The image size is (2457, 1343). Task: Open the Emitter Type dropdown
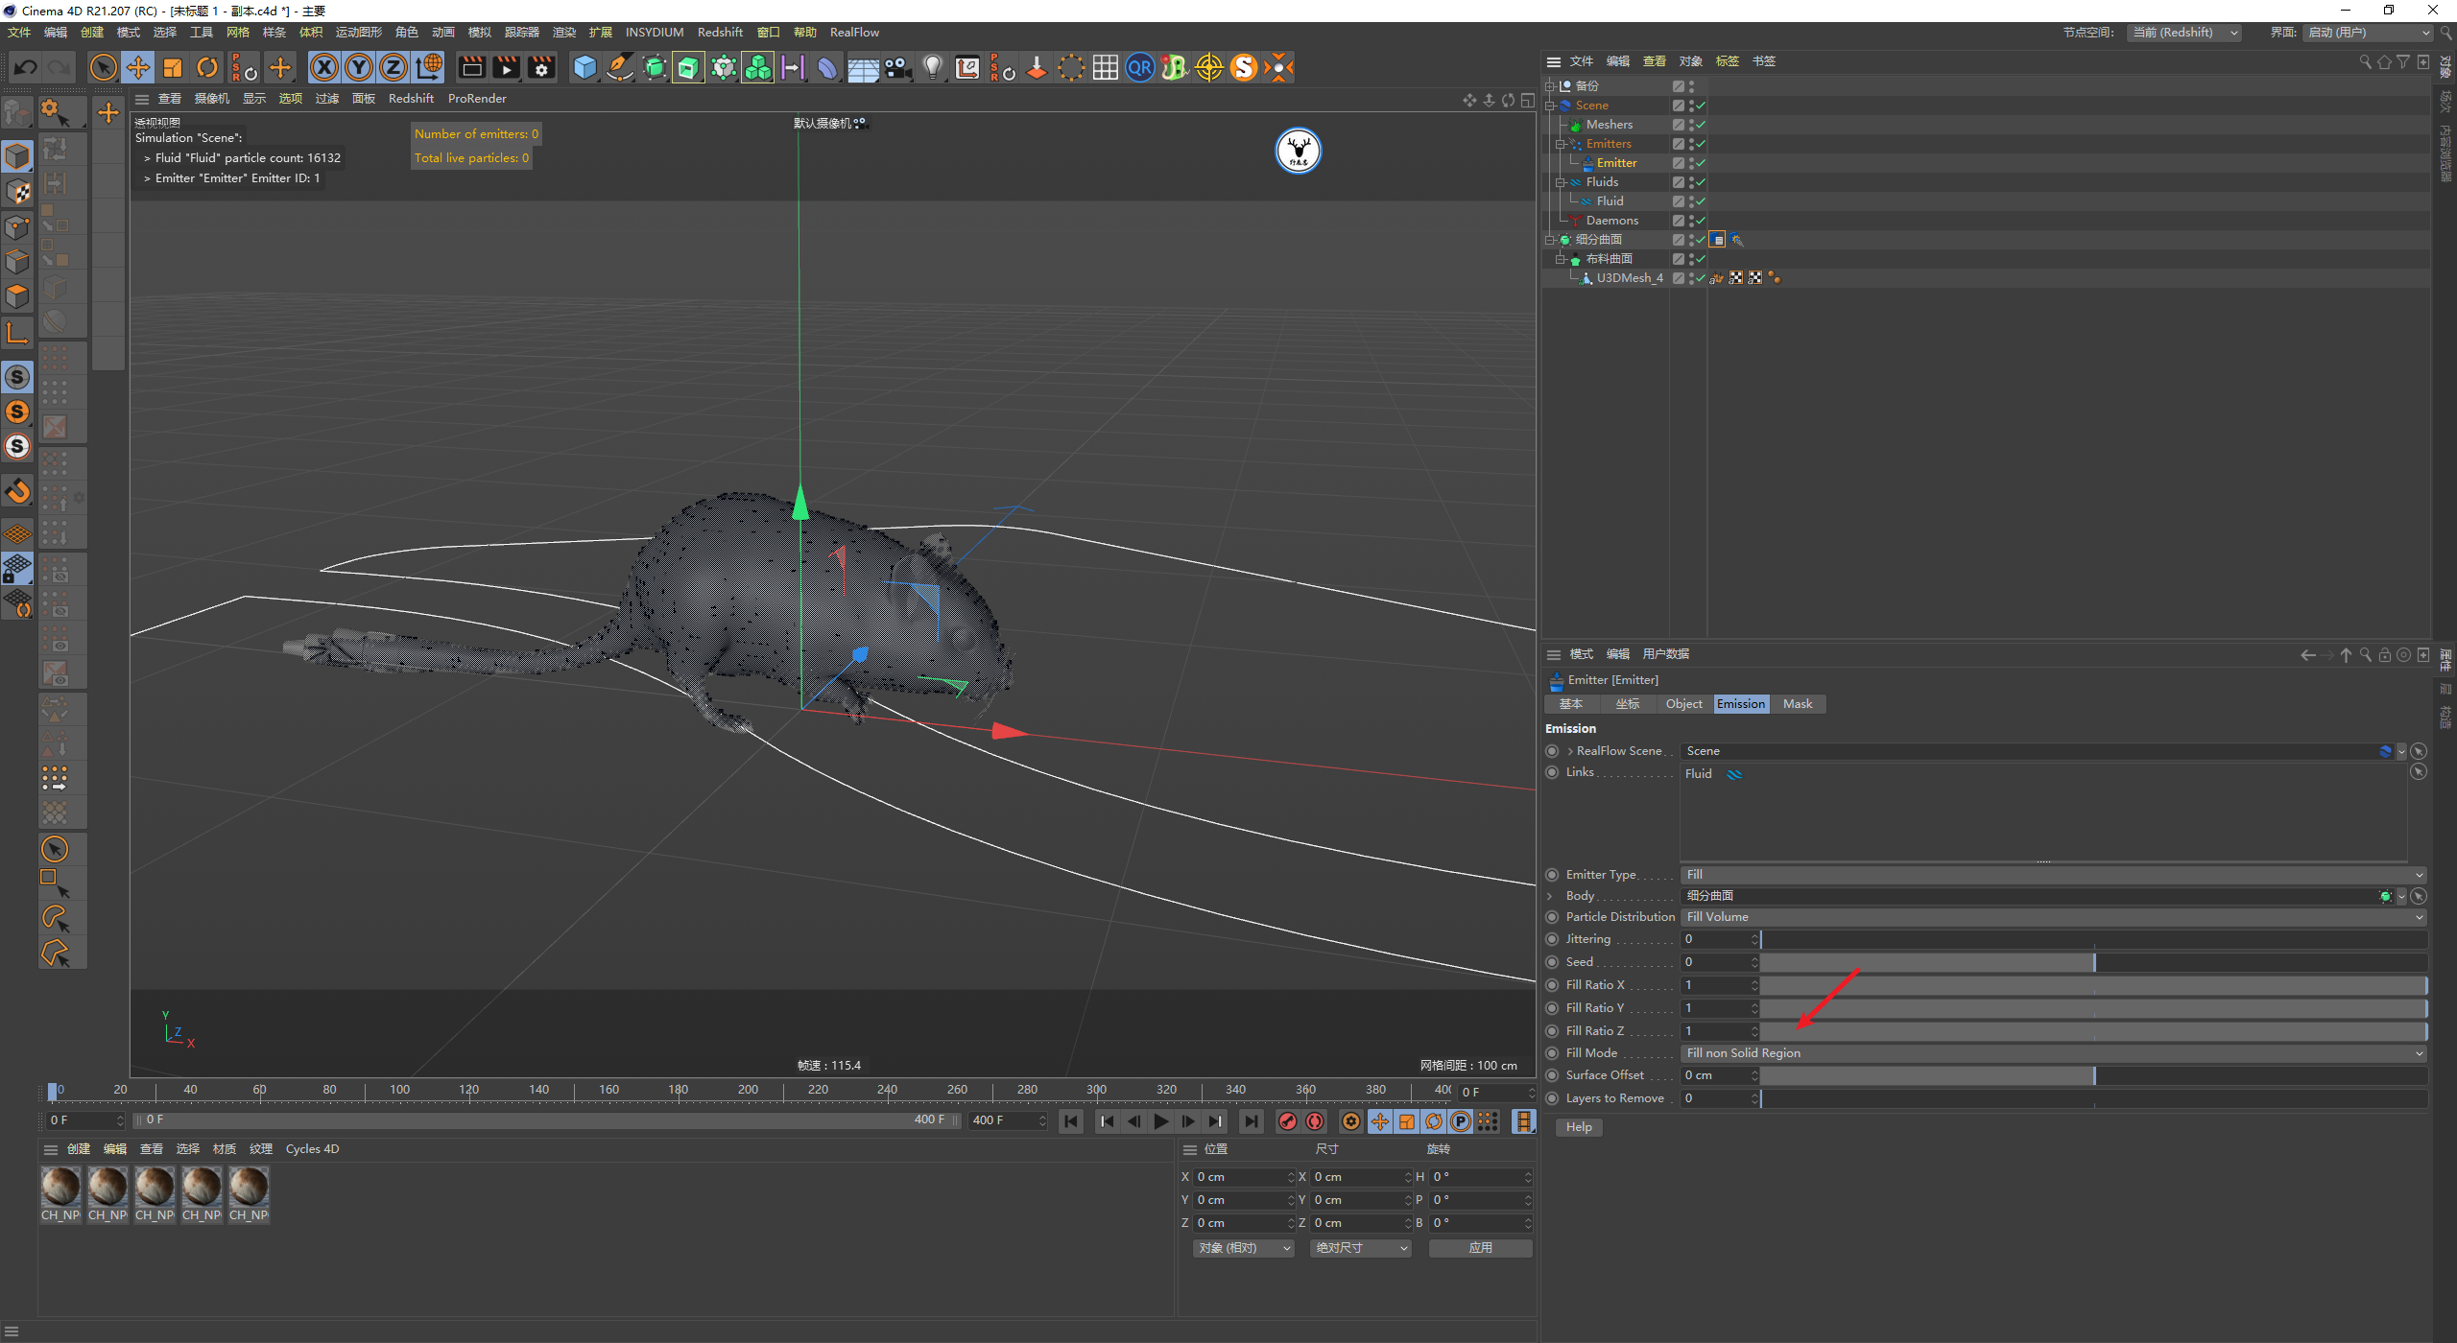pos(2054,875)
